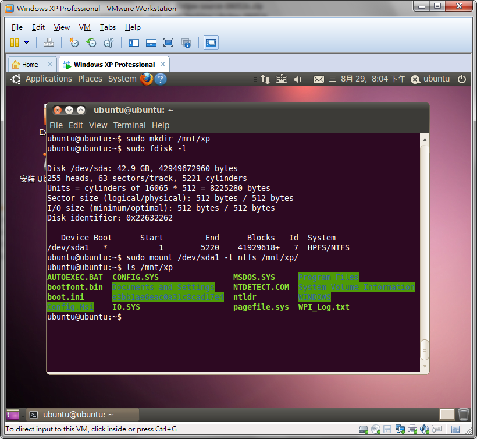Maximize the terminal window

click(x=81, y=110)
